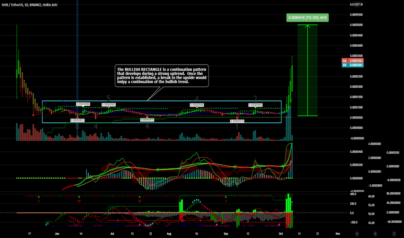
Task: Click the 400.0 value on the oscillator scale
Action: 353,194
